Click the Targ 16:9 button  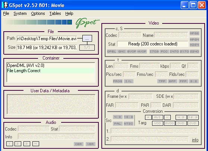point(193,117)
